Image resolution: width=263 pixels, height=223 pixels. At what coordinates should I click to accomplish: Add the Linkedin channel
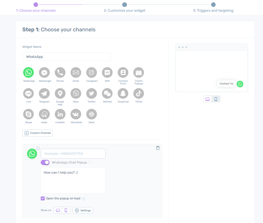(60, 114)
